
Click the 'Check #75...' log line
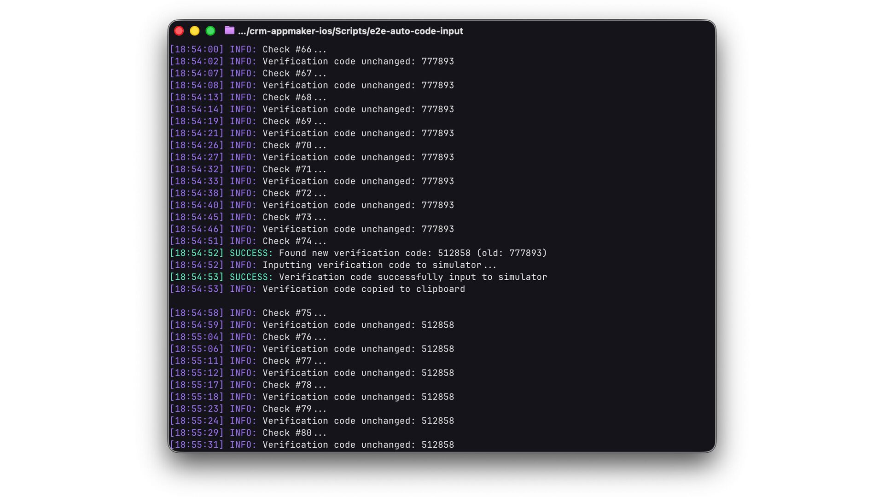[x=294, y=313]
